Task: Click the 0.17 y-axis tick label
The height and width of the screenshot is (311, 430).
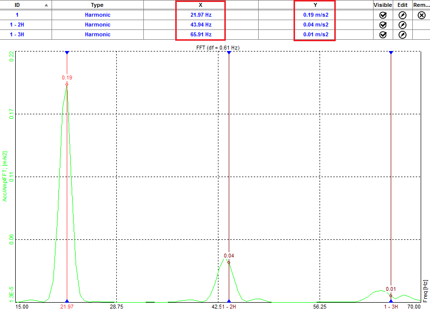Action: [x=11, y=114]
